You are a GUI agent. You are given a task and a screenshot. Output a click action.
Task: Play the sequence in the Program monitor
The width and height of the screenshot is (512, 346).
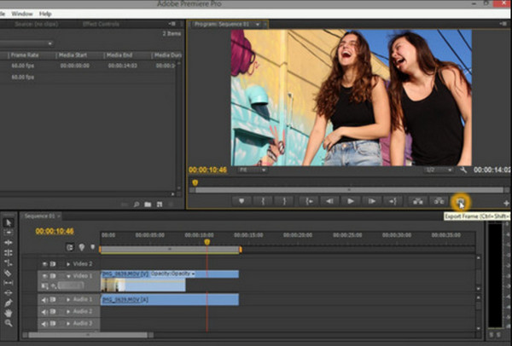[351, 201]
